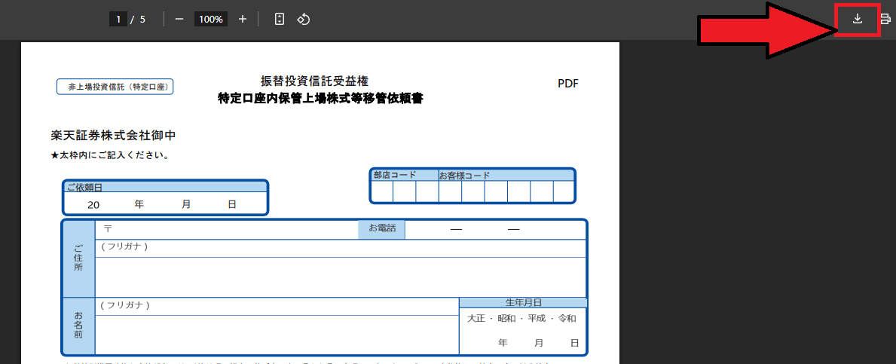Viewport: 896px width, 364px height.
Task: Select the (フリガナ) label in name section
Action: tap(124, 305)
